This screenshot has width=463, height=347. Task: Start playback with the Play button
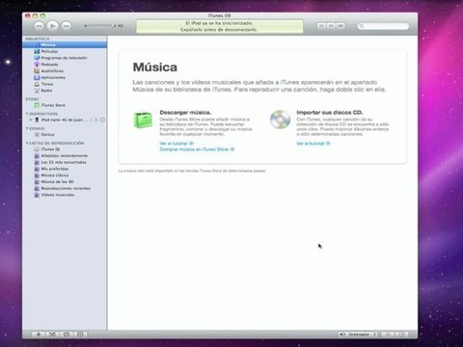click(x=52, y=25)
